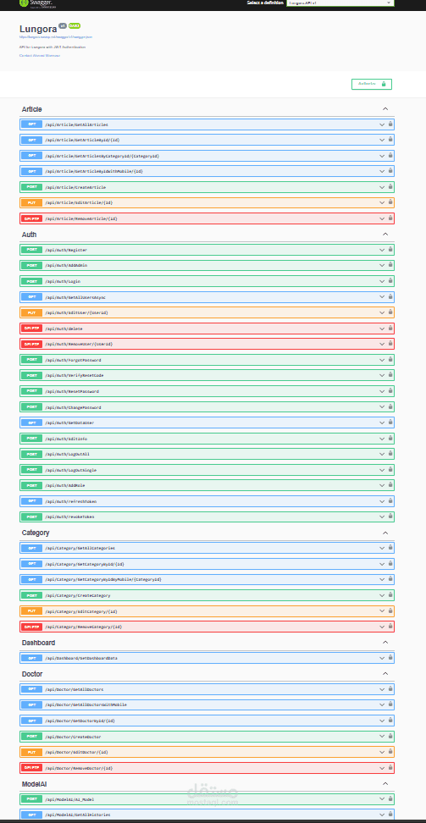Click the padlock on AddAdmin row
Viewport: 426px width, 823px height.
point(390,266)
